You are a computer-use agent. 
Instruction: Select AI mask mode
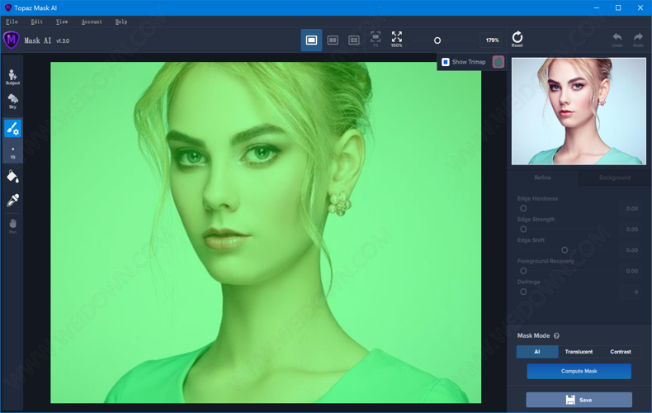(536, 352)
